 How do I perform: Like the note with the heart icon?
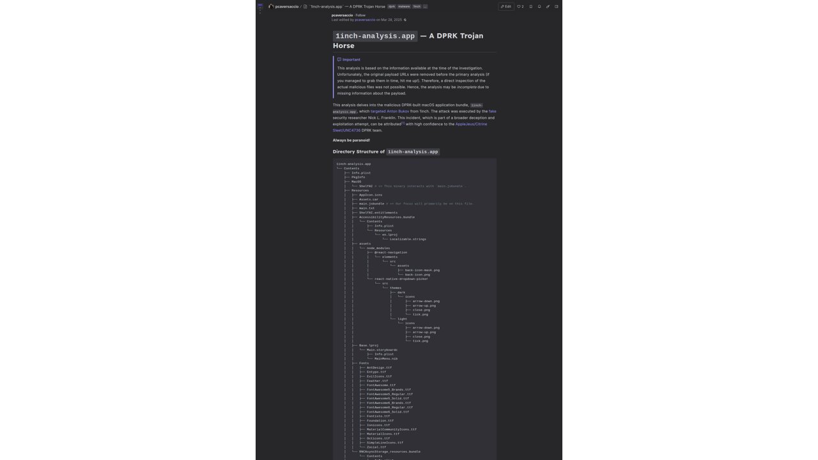pos(520,6)
